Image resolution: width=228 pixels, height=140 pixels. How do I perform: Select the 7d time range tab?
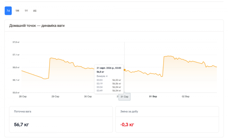coord(8,11)
